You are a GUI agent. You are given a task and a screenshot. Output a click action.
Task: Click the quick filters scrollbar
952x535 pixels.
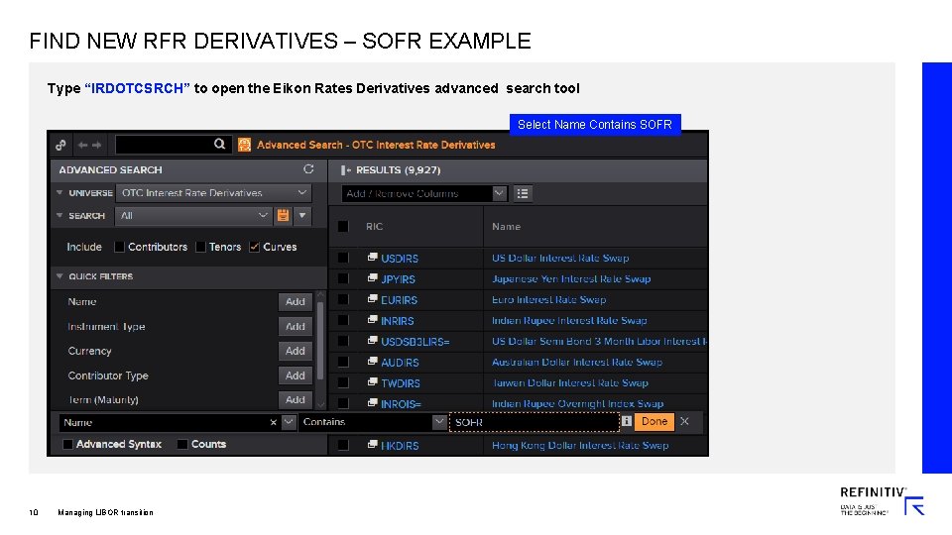[x=320, y=340]
